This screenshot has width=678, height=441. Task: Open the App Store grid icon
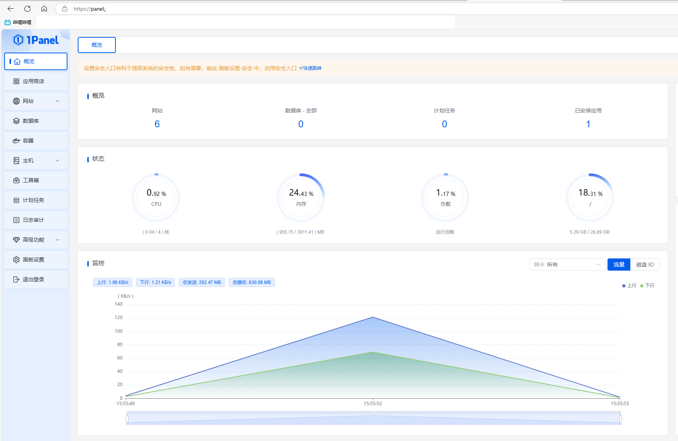tap(16, 81)
